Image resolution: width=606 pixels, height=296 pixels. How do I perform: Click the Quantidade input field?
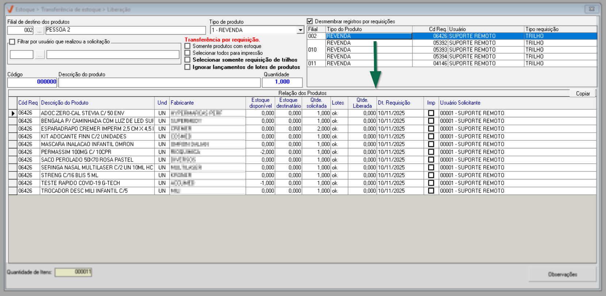click(282, 82)
